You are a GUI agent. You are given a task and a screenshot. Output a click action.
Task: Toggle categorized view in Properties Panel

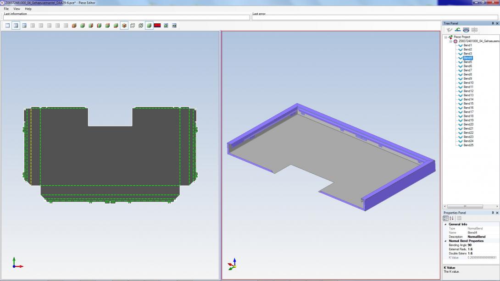click(446, 218)
